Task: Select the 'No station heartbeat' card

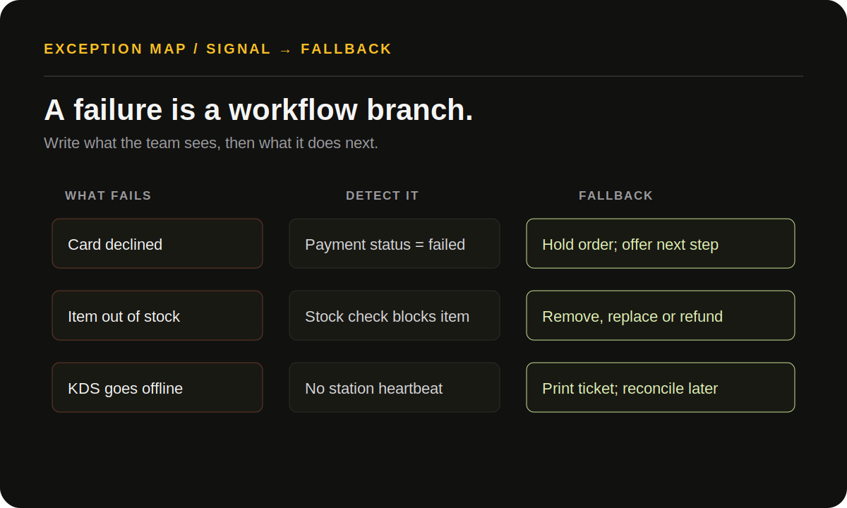Action: [x=395, y=387]
